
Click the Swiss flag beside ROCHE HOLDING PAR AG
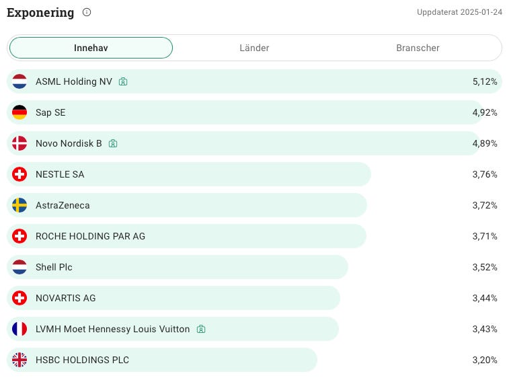point(19,236)
